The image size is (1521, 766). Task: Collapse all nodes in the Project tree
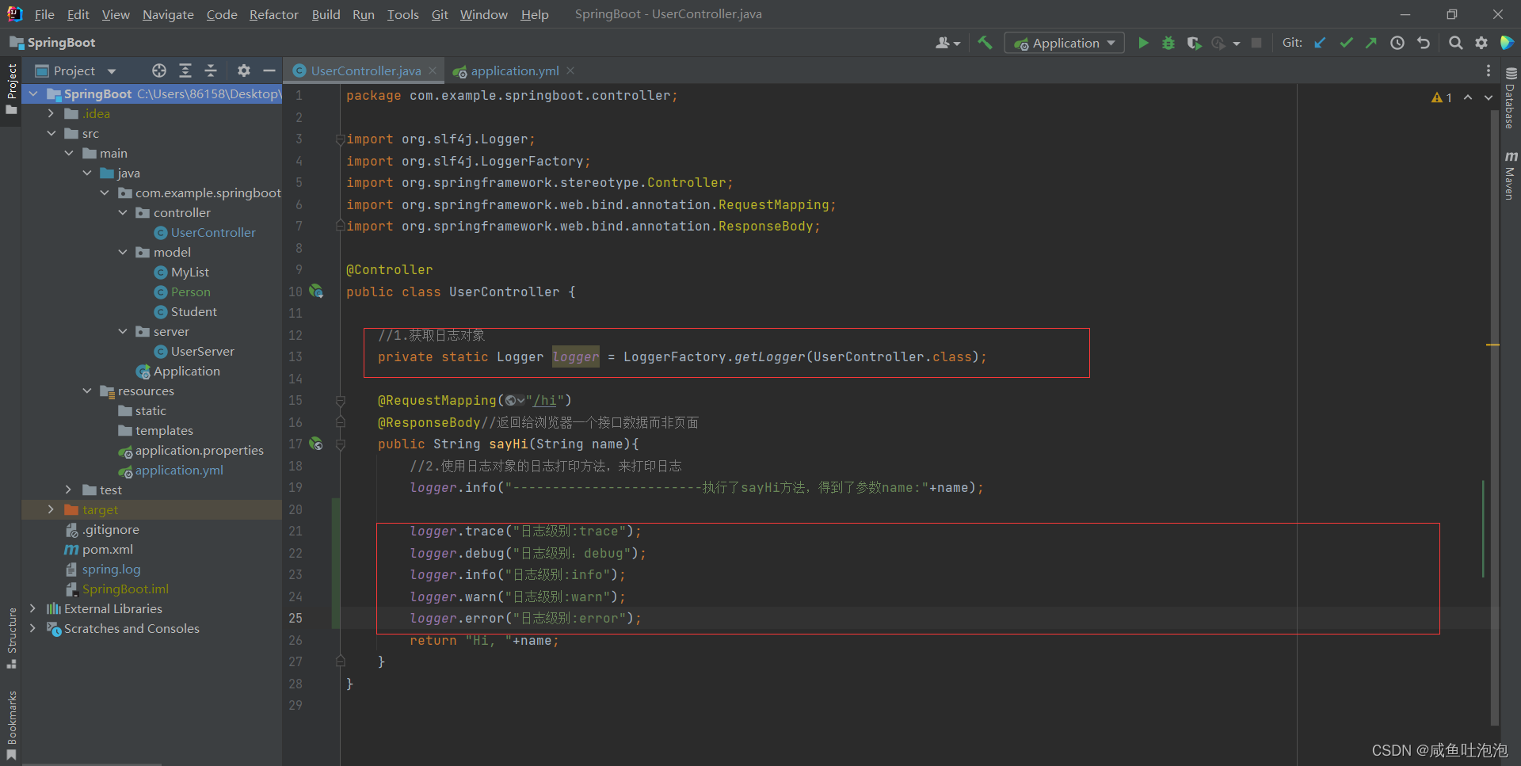[211, 71]
